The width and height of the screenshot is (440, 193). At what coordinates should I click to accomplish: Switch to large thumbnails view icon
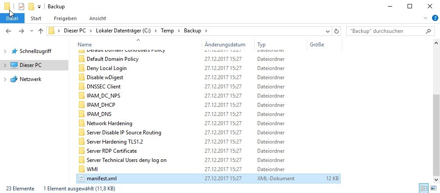tap(433, 188)
